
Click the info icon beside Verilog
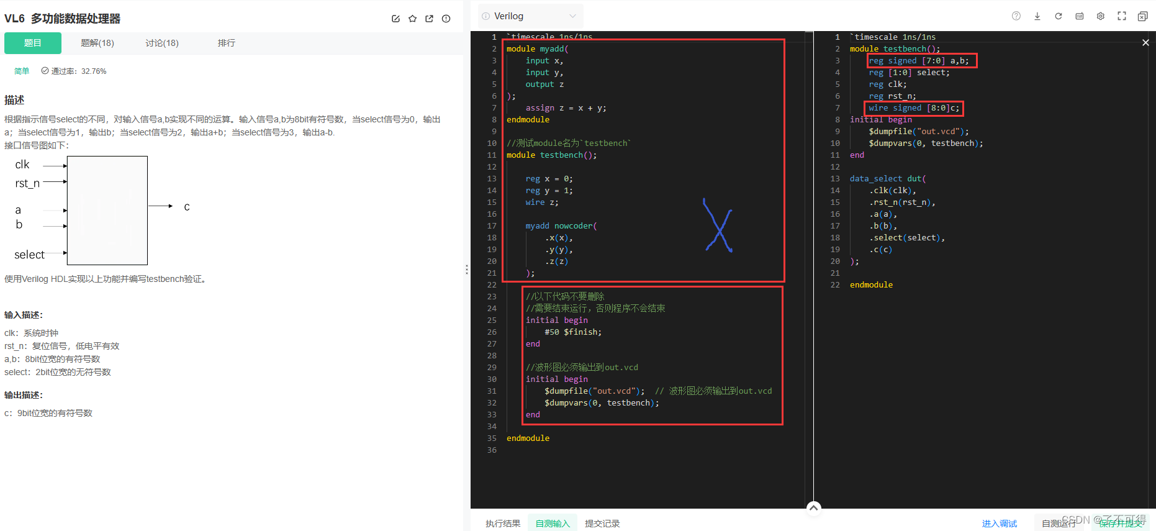(486, 16)
